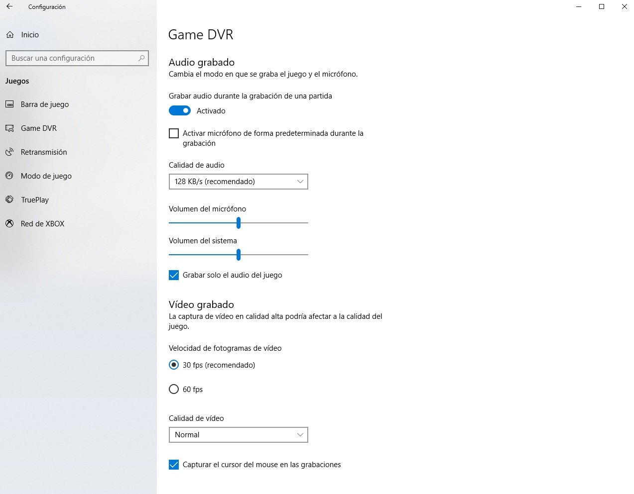Select the Game DVR sidebar icon
634x494 pixels.
[9, 128]
